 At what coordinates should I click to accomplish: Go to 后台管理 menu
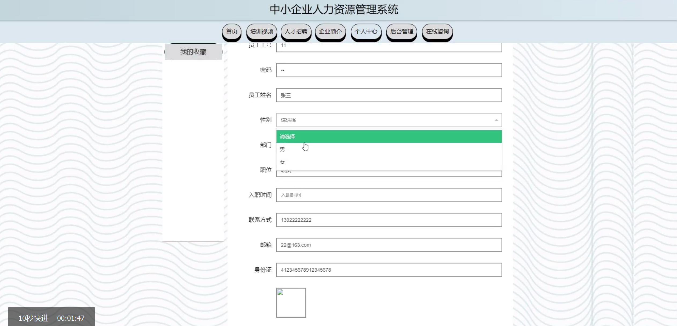[x=401, y=32]
